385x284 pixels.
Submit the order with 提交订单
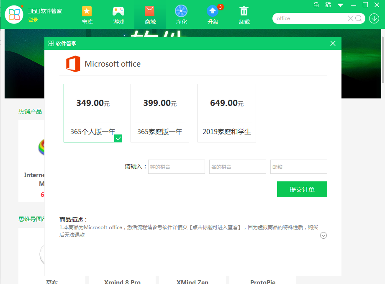302,189
